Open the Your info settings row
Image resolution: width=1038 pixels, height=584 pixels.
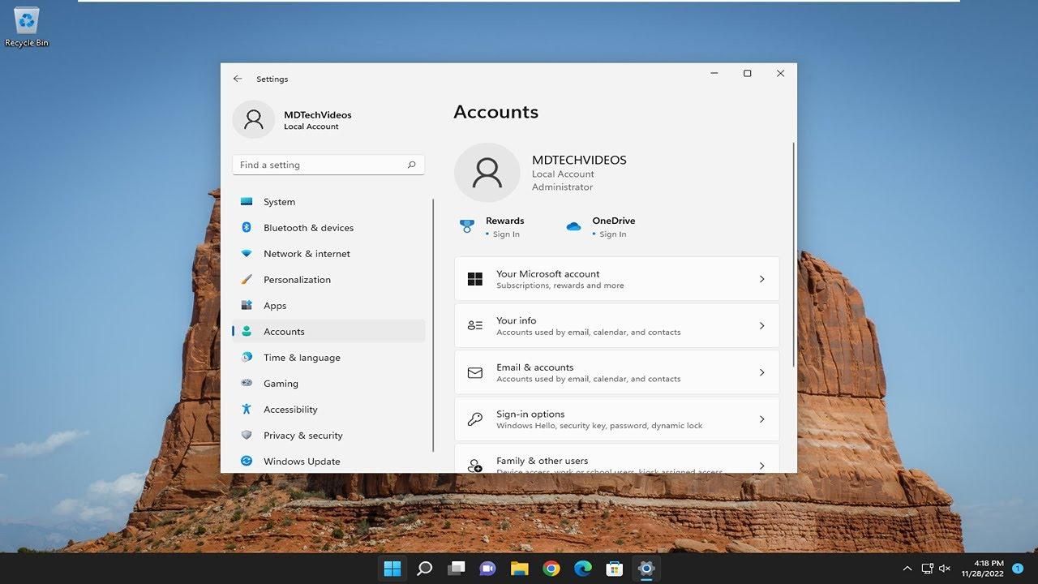pyautogui.click(x=616, y=326)
